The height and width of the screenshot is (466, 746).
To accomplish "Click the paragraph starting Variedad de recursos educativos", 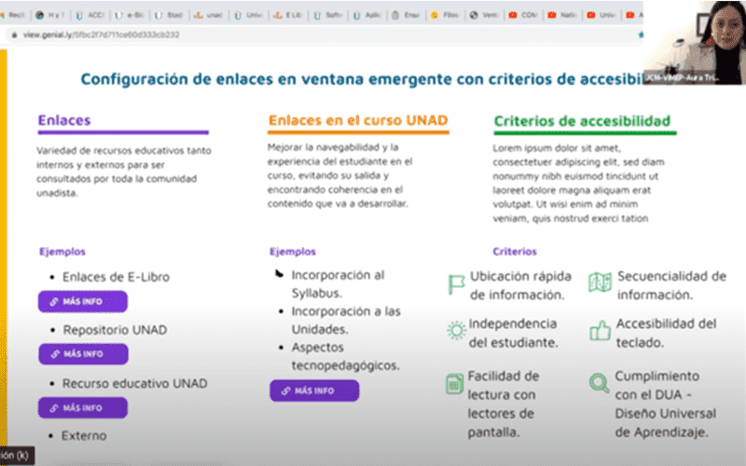I will point(124,171).
